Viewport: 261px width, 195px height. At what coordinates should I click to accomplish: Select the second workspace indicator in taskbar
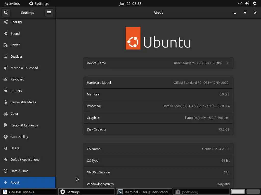pos(253,192)
